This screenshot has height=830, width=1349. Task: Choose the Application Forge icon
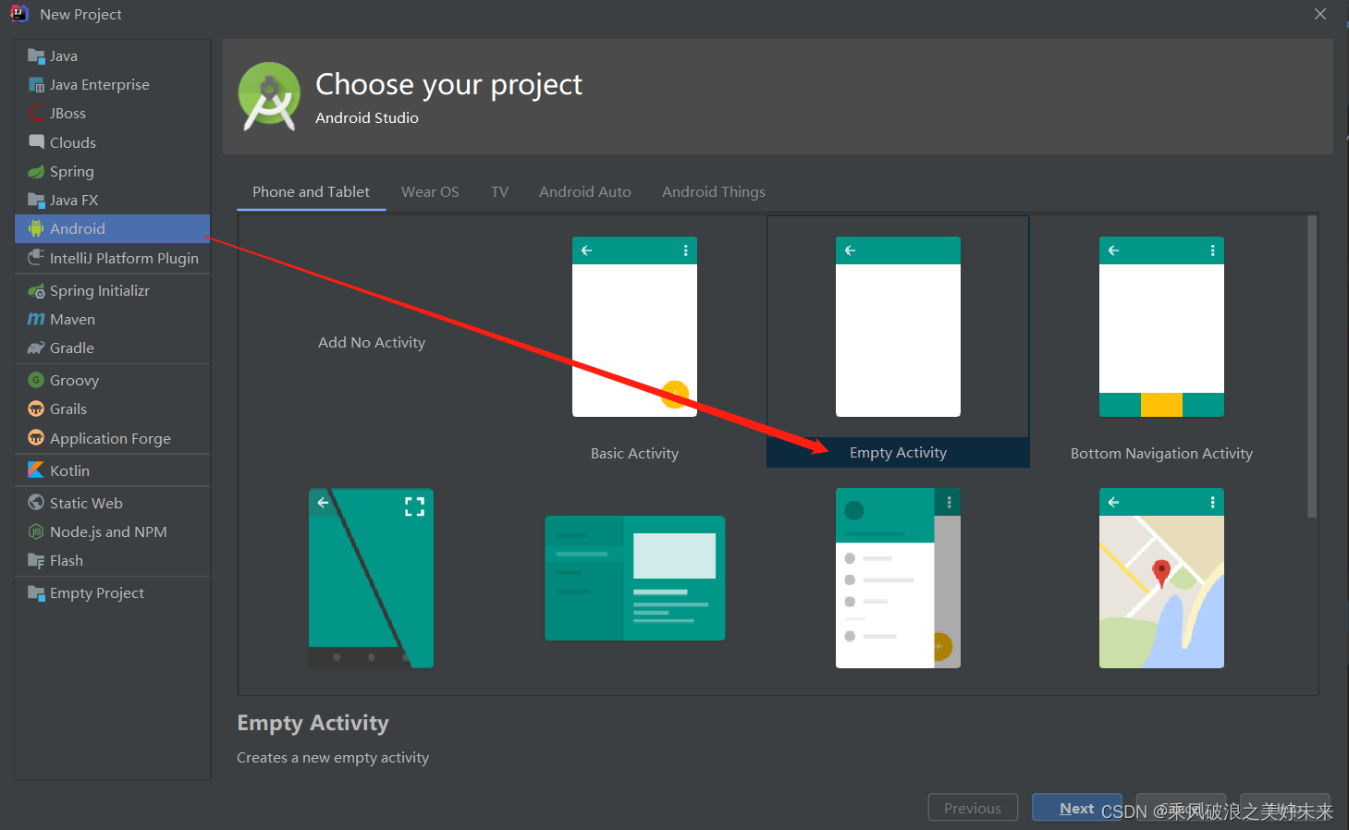[36, 438]
